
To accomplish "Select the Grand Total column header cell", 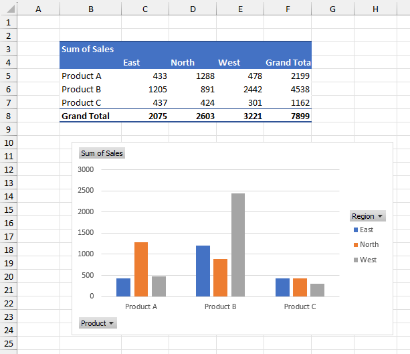I will 288,62.
